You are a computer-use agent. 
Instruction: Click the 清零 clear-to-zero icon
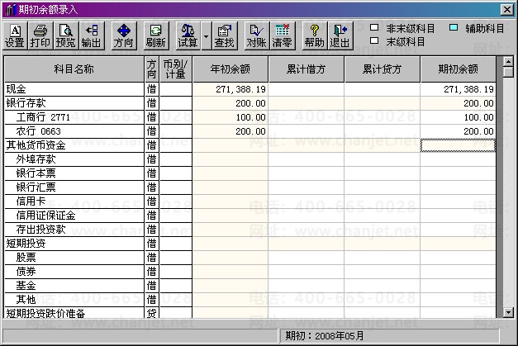point(282,36)
